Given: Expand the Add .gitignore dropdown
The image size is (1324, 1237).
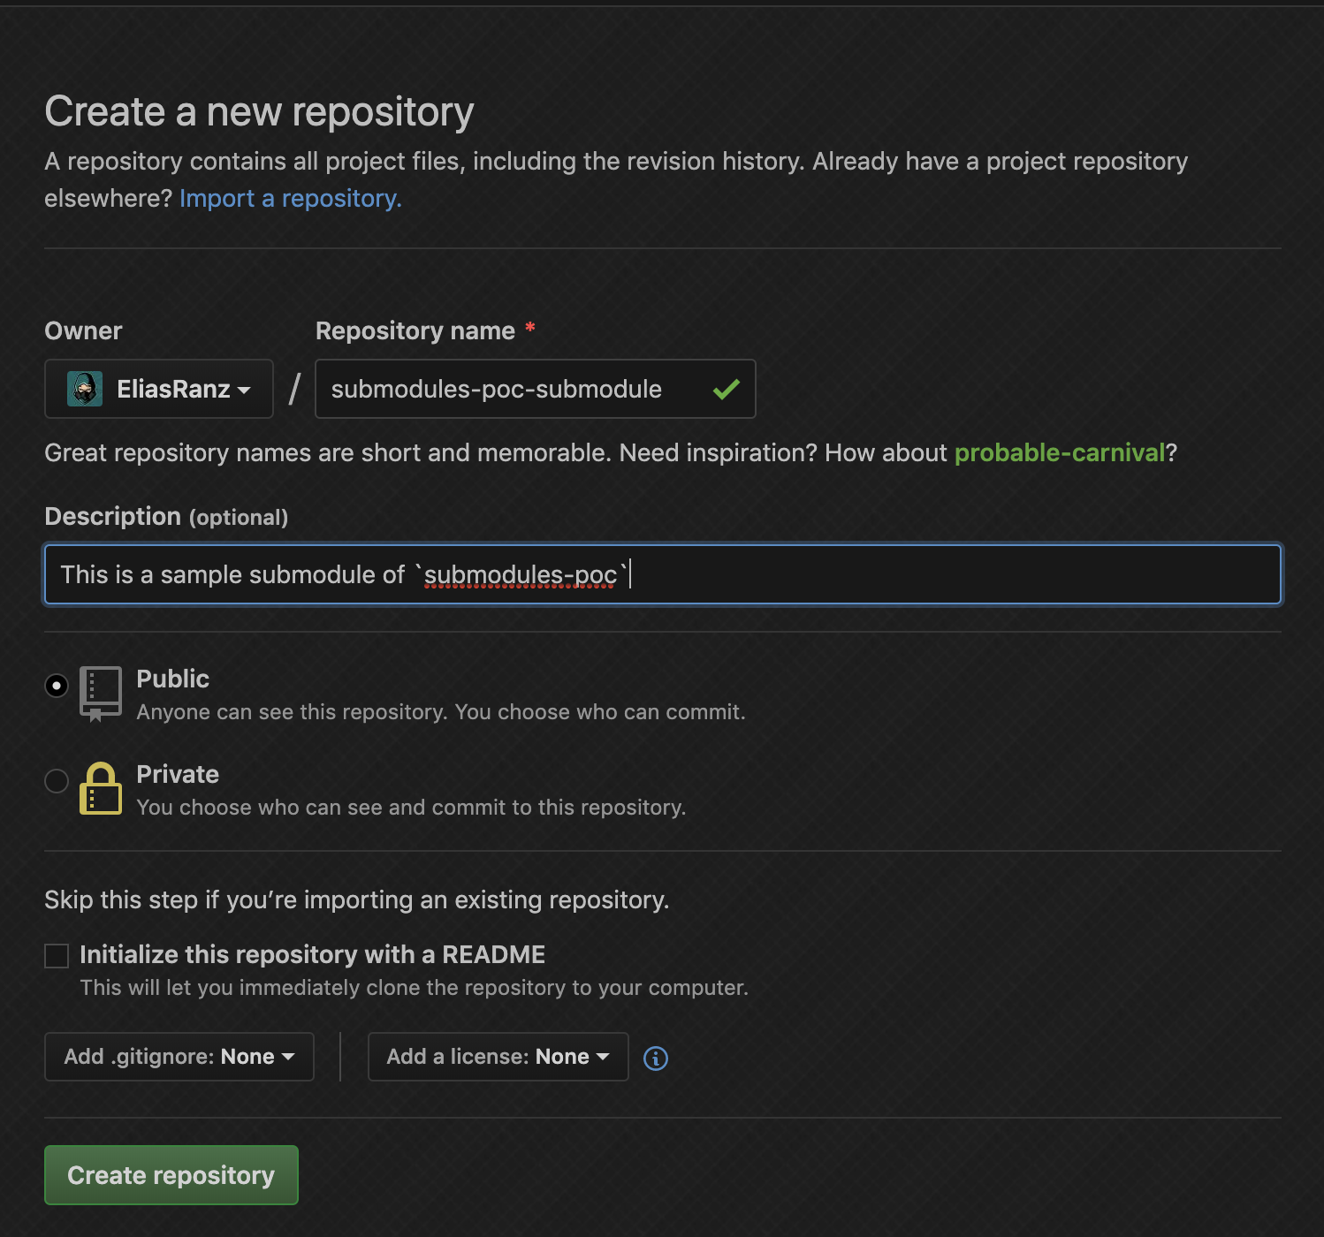Looking at the screenshot, I should click(179, 1057).
